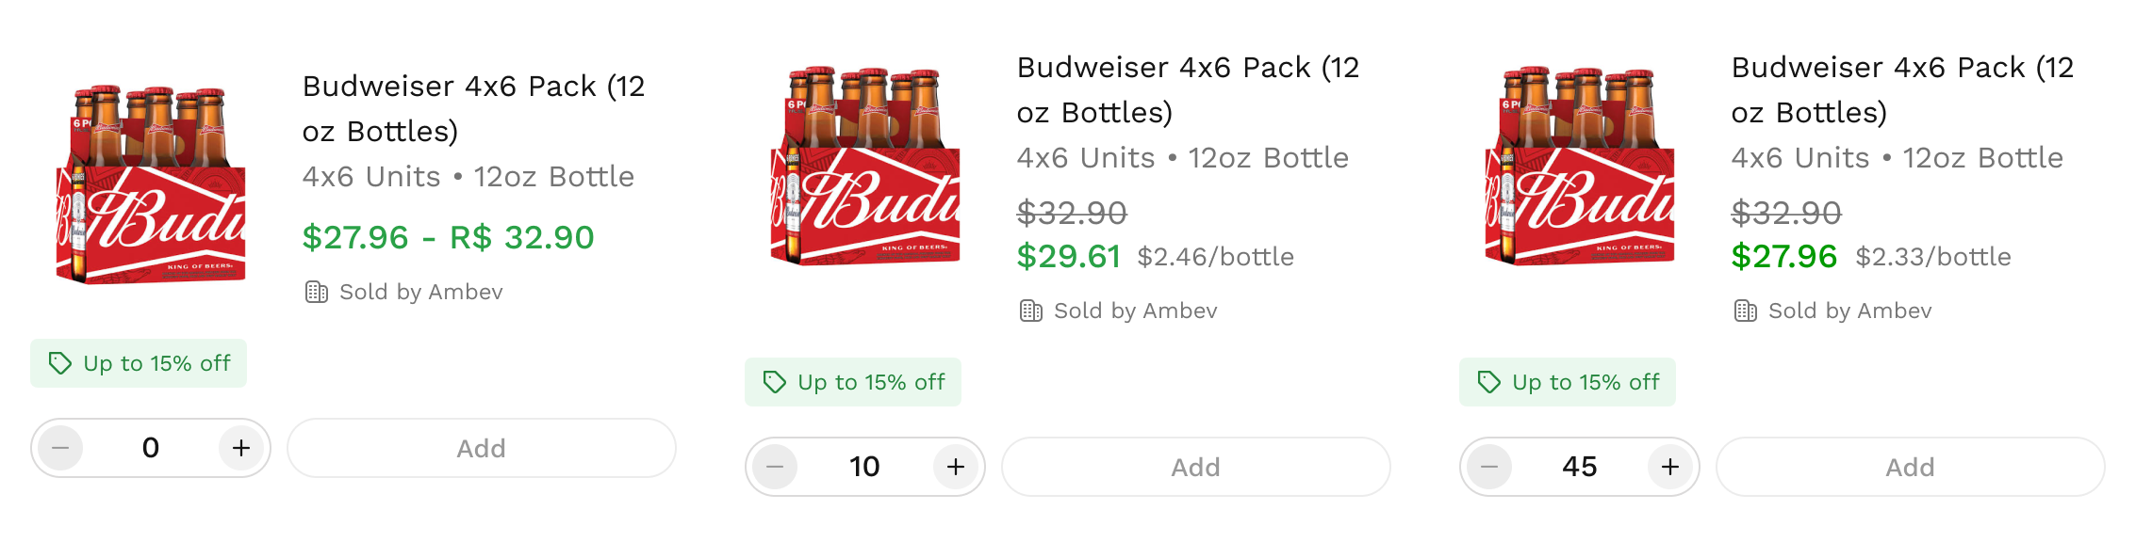Click the building icon on the rightmost product's seller row
This screenshot has width=2136, height=542.
(1743, 311)
